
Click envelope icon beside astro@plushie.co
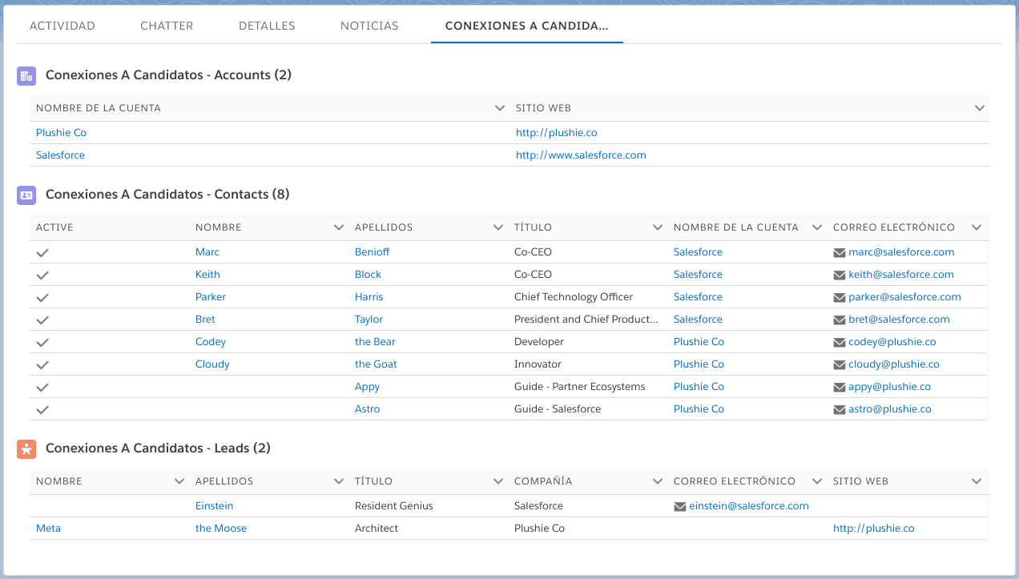[840, 409]
